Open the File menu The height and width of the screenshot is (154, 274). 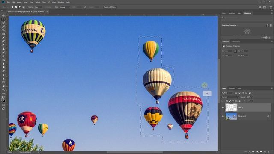(x=9, y=2)
